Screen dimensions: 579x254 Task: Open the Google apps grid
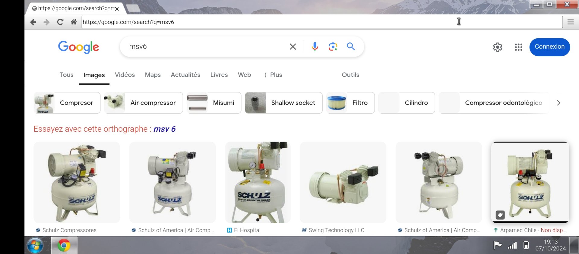tap(518, 47)
